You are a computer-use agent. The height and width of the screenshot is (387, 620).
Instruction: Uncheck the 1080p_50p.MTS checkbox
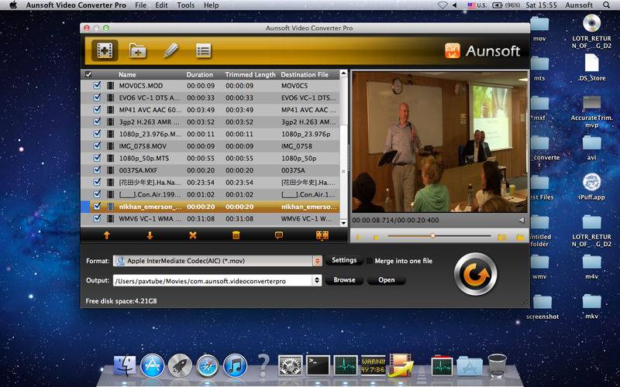click(x=97, y=158)
